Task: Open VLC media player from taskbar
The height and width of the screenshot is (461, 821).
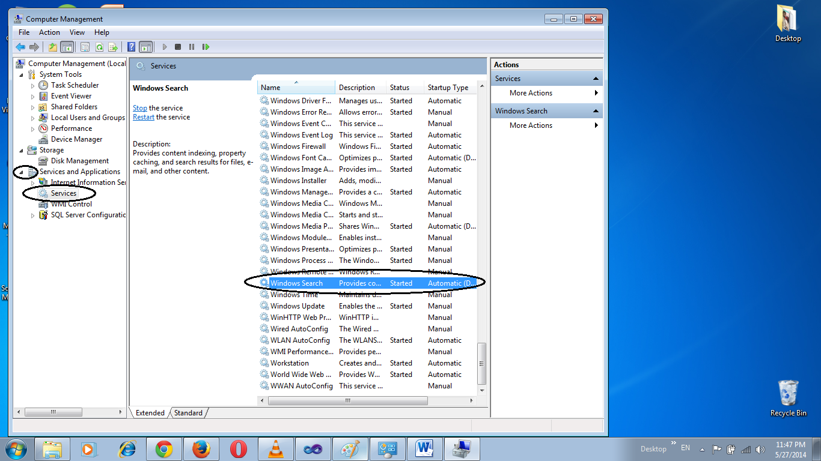Action: (x=276, y=448)
